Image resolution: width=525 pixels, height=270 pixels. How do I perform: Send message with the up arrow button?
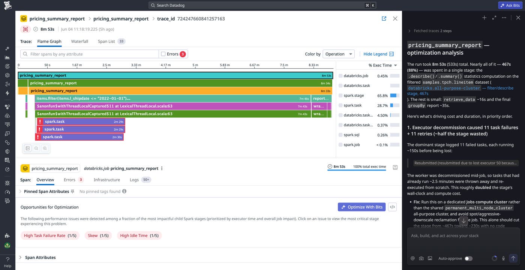(513, 258)
